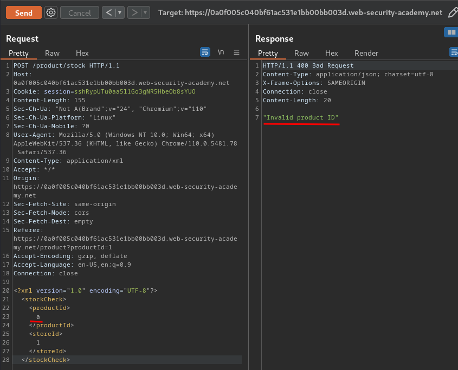Click the Response Content-Length: 20 header
This screenshot has height=370, width=458.
click(297, 100)
